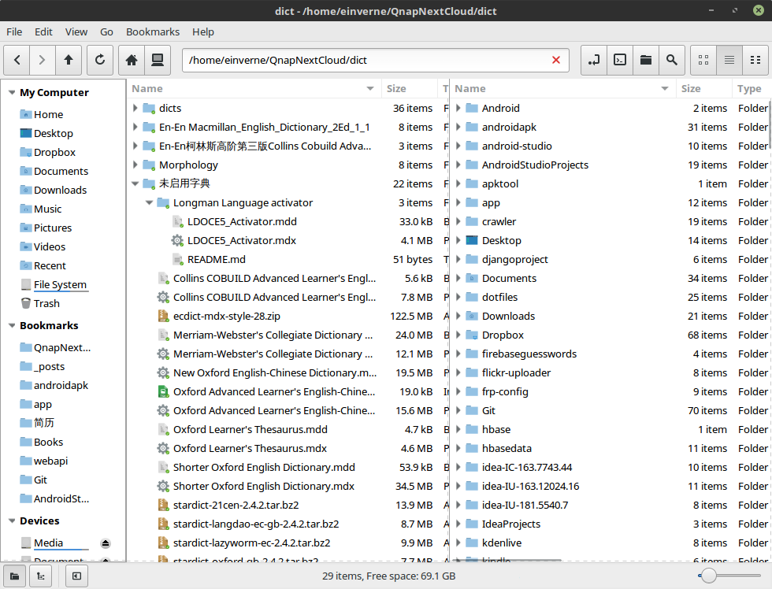The height and width of the screenshot is (589, 772).
Task: Switch to icon view
Action: click(703, 60)
